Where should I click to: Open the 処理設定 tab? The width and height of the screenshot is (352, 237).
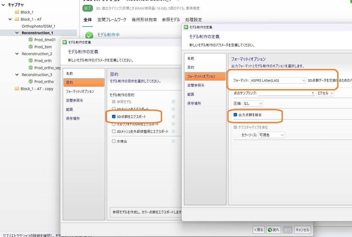pos(194,20)
